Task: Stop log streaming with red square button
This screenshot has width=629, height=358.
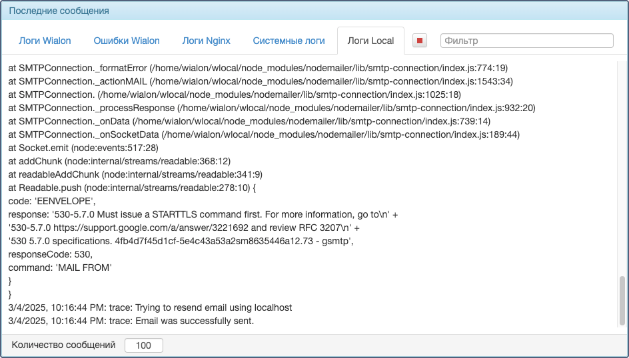Action: tap(420, 41)
